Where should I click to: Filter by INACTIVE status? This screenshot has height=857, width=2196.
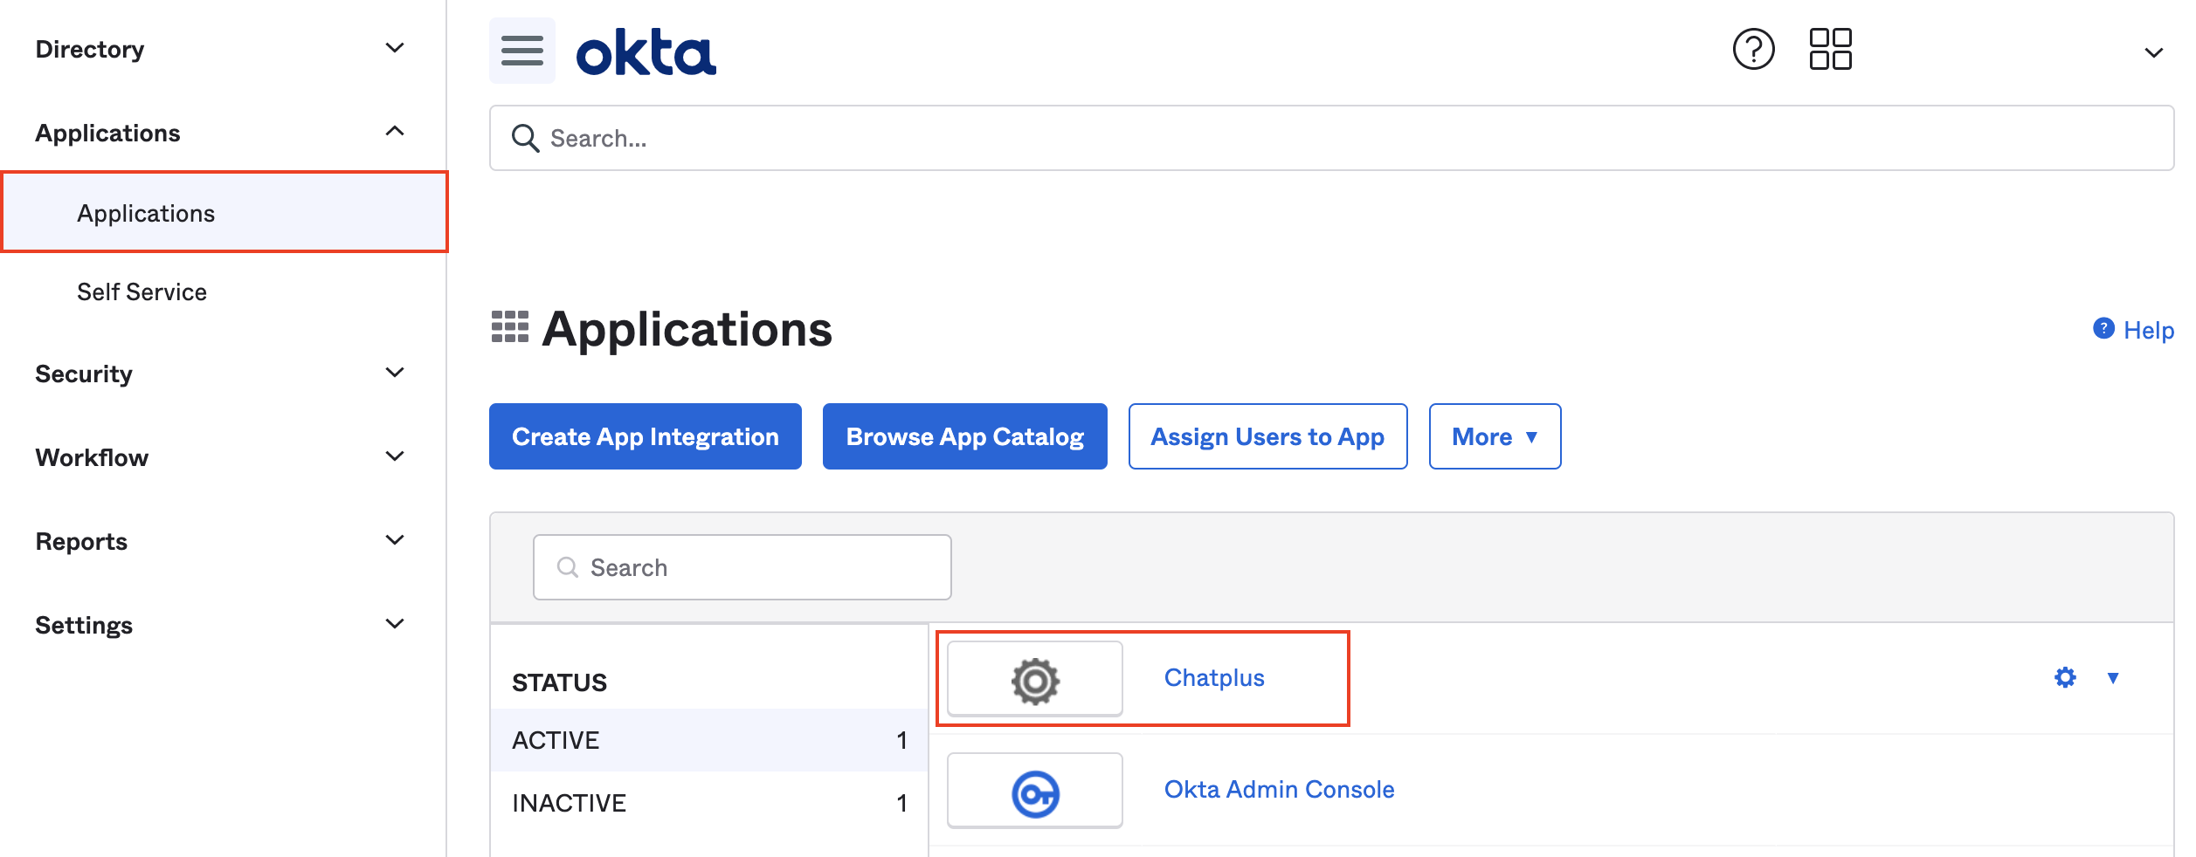pos(708,803)
